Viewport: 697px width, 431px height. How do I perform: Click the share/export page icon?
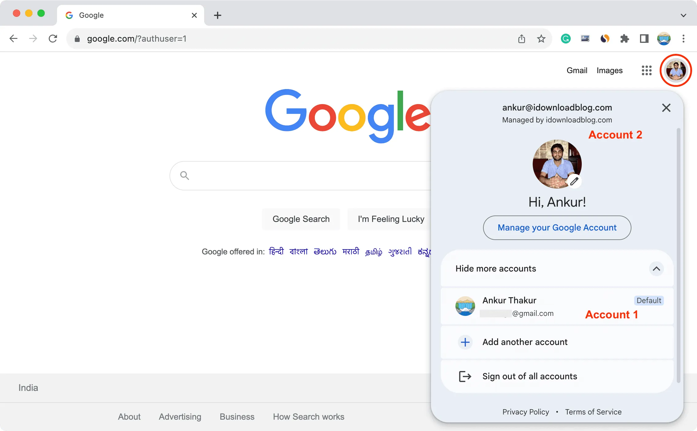521,39
